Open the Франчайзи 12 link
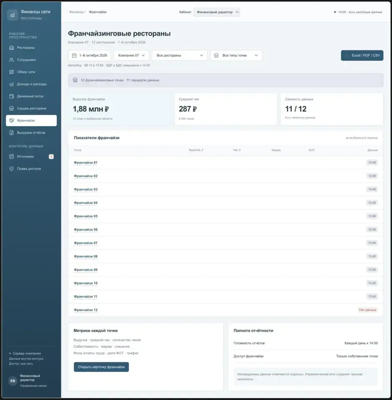The width and height of the screenshot is (392, 400). point(85,310)
